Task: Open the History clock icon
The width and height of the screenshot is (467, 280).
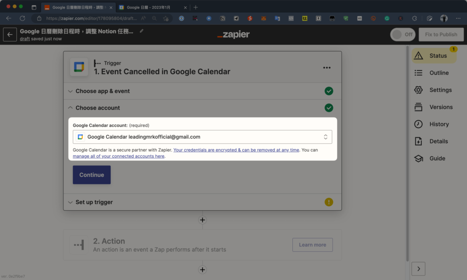Action: click(x=419, y=124)
